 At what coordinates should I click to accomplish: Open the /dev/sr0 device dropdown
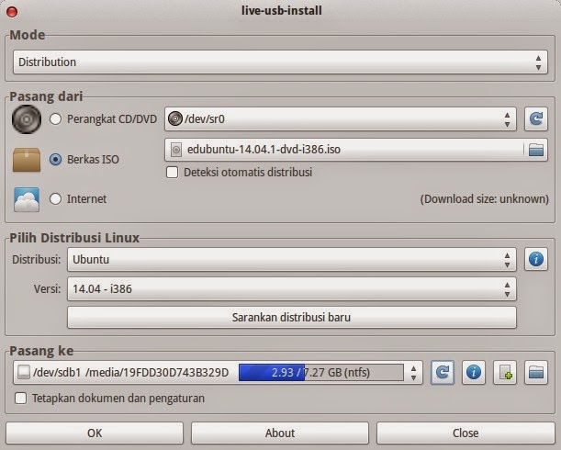click(x=341, y=118)
